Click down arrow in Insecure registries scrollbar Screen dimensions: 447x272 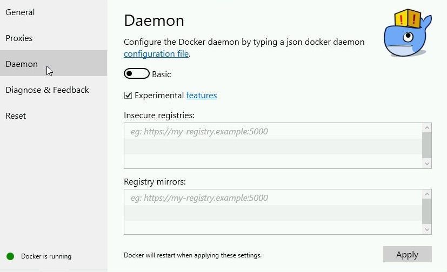click(x=427, y=164)
